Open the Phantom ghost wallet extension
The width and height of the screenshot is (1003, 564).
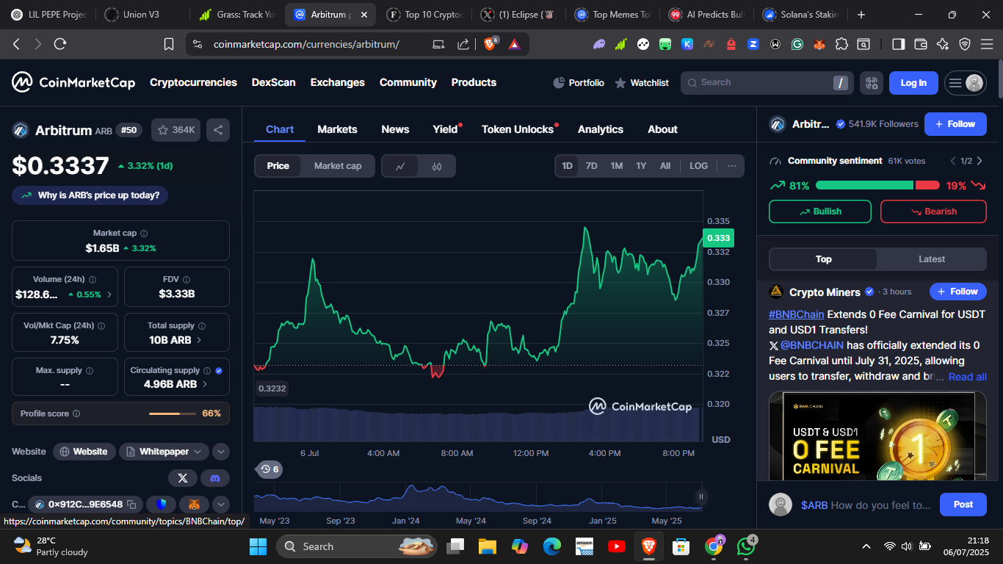[x=600, y=44]
